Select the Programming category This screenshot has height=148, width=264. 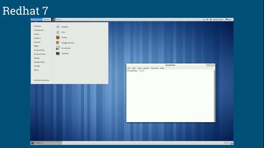click(x=39, y=50)
